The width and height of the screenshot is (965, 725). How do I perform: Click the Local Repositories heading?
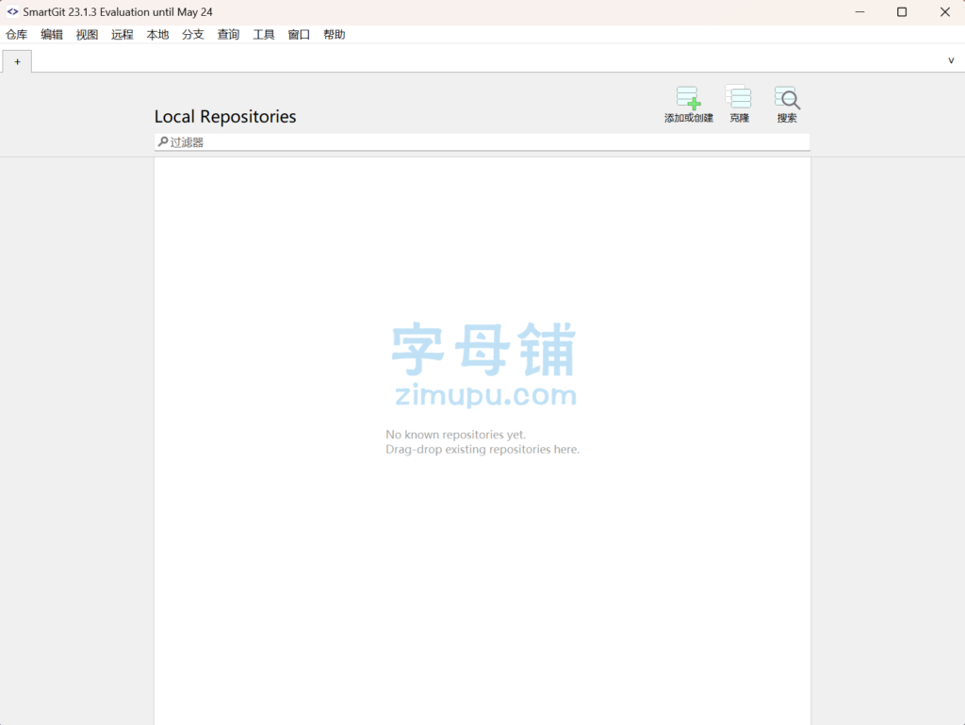225,116
